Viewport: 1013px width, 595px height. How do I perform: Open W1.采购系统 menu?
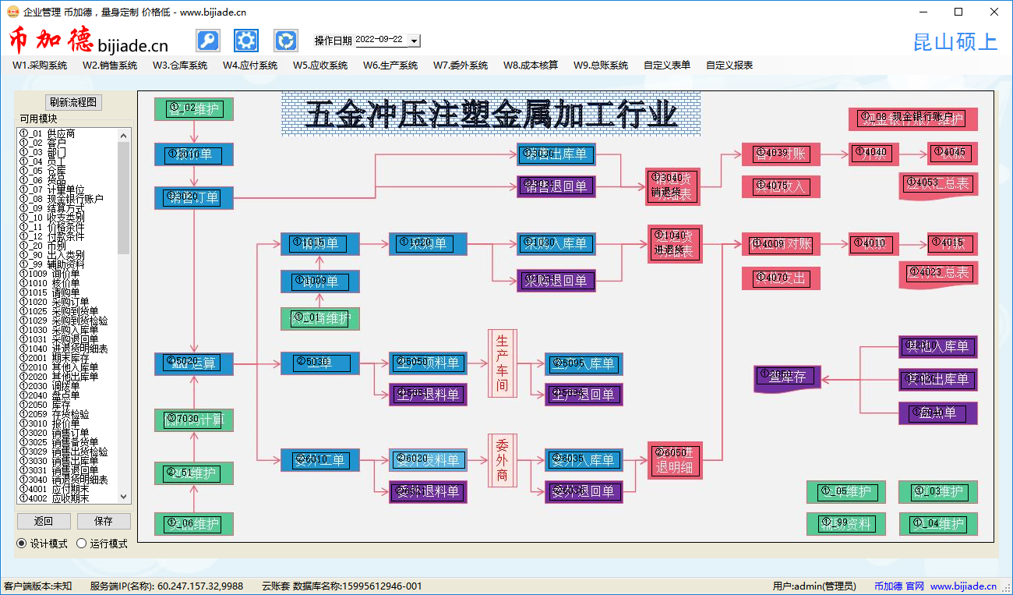click(x=40, y=66)
